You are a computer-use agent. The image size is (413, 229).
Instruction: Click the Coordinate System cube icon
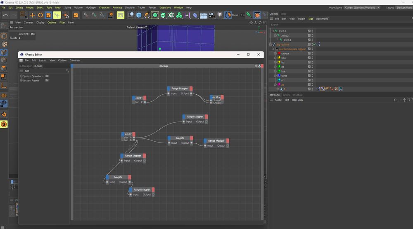click(x=110, y=15)
